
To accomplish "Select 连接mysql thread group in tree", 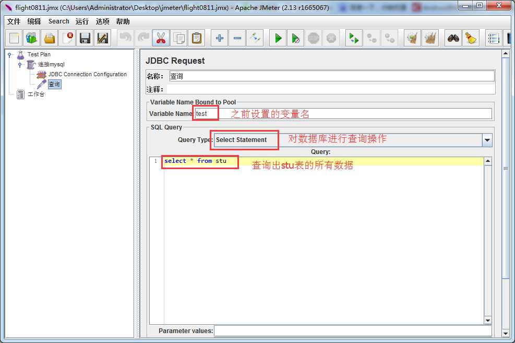I will point(51,64).
